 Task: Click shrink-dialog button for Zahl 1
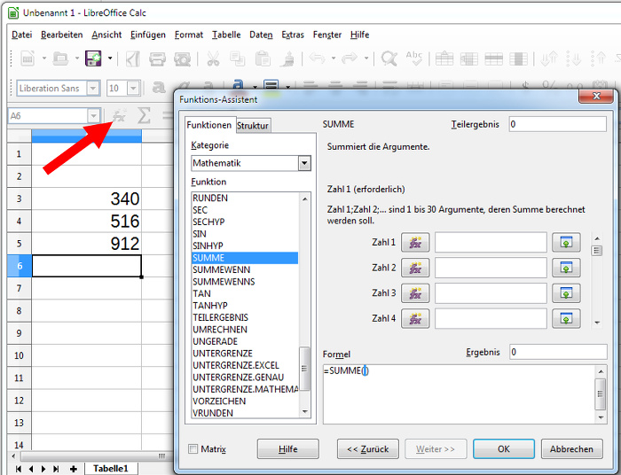click(x=566, y=243)
